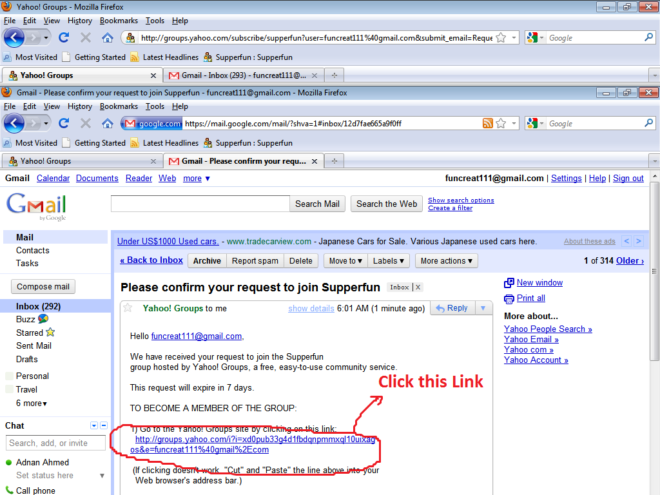Click Compose mail button
This screenshot has height=495, width=660.
click(43, 286)
